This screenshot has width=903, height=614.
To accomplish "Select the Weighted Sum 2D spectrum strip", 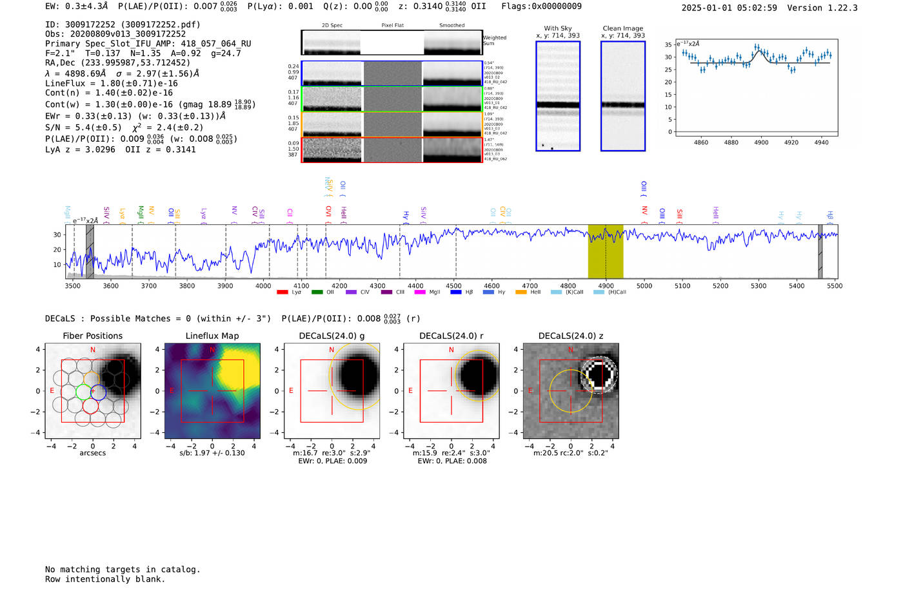I will 392,43.
